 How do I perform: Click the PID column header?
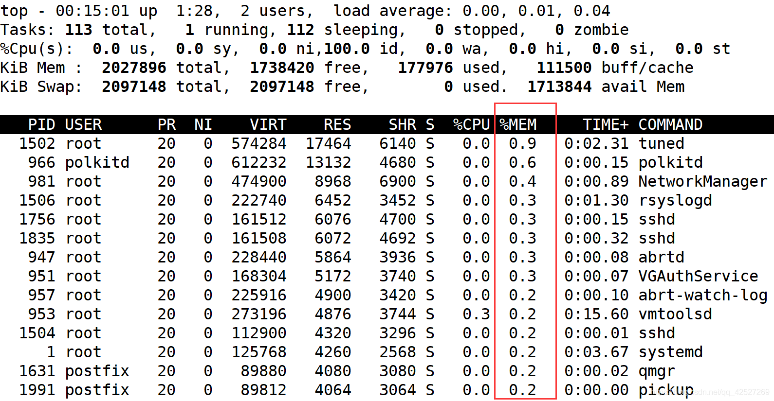coord(41,125)
